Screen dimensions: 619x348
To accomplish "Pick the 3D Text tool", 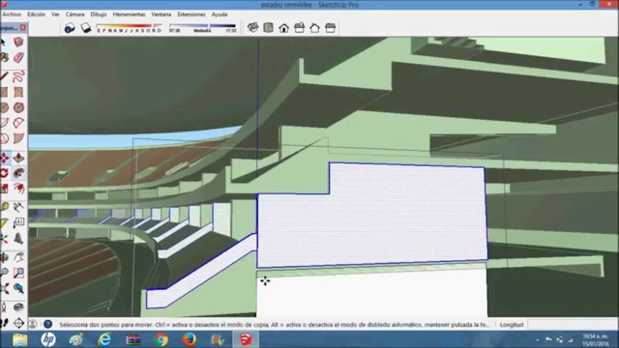I will click(19, 239).
